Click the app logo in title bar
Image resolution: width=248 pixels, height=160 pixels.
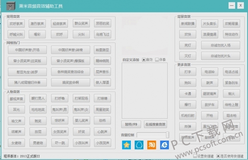[x=11, y=6]
